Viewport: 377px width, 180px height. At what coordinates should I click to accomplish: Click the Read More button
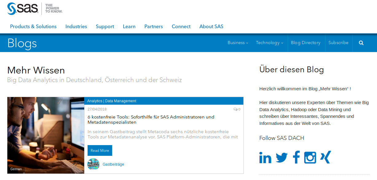pyautogui.click(x=100, y=151)
